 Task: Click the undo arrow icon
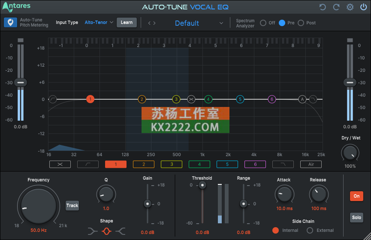coord(323,7)
